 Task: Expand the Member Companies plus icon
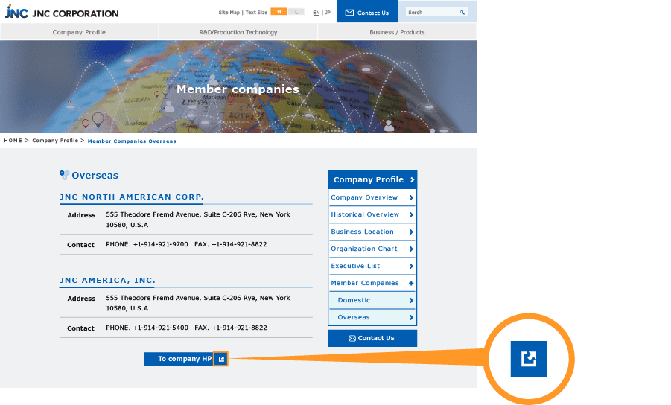point(411,283)
